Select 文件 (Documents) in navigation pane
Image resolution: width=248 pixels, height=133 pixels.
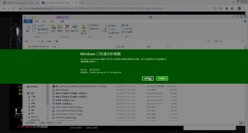coord(32,100)
